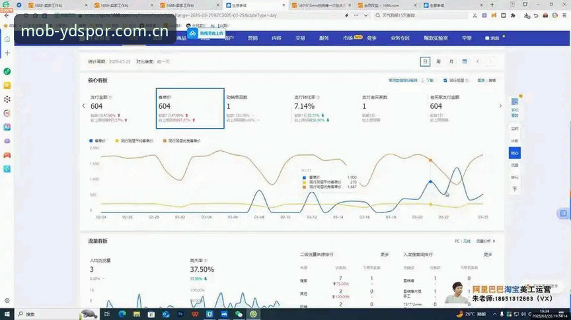Jump to 核心 section in right rail
The width and height of the screenshot is (571, 320).
point(515,152)
